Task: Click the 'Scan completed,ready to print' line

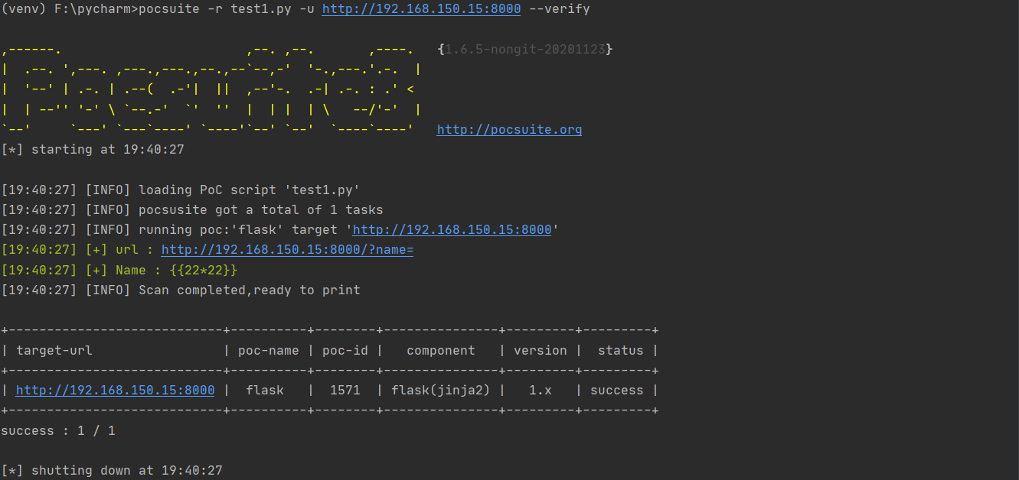Action: pos(249,290)
